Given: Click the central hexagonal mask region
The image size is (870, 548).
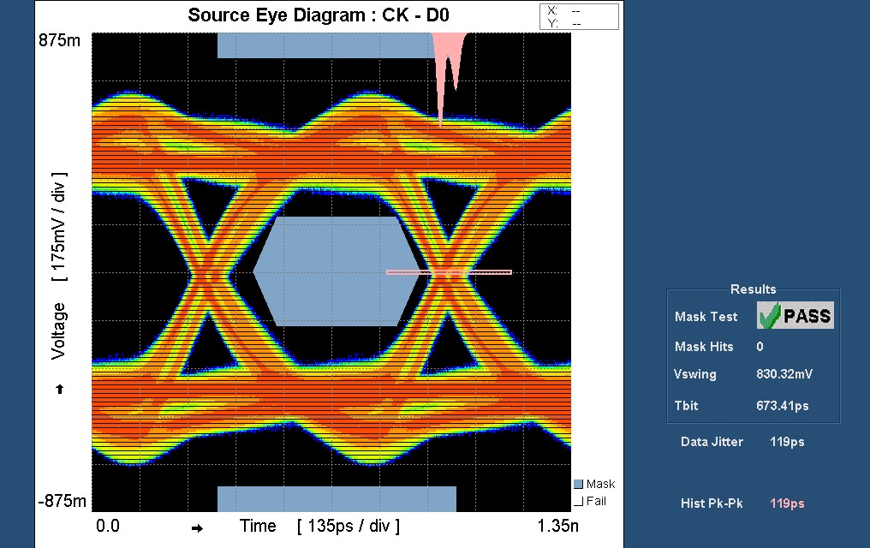Looking at the screenshot, I should [337, 271].
